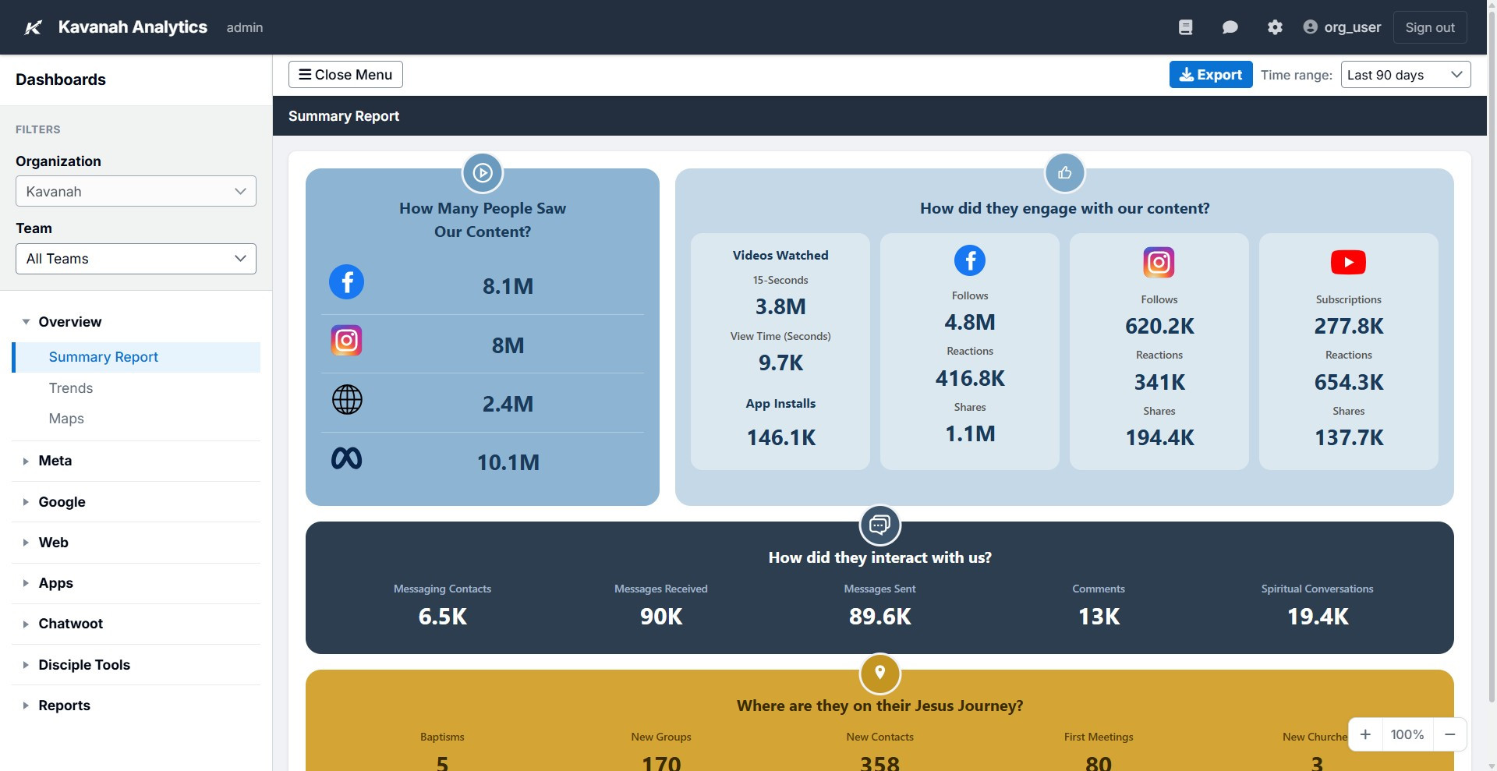
Task: Collapse the Overview section in sidebar
Action: point(25,321)
